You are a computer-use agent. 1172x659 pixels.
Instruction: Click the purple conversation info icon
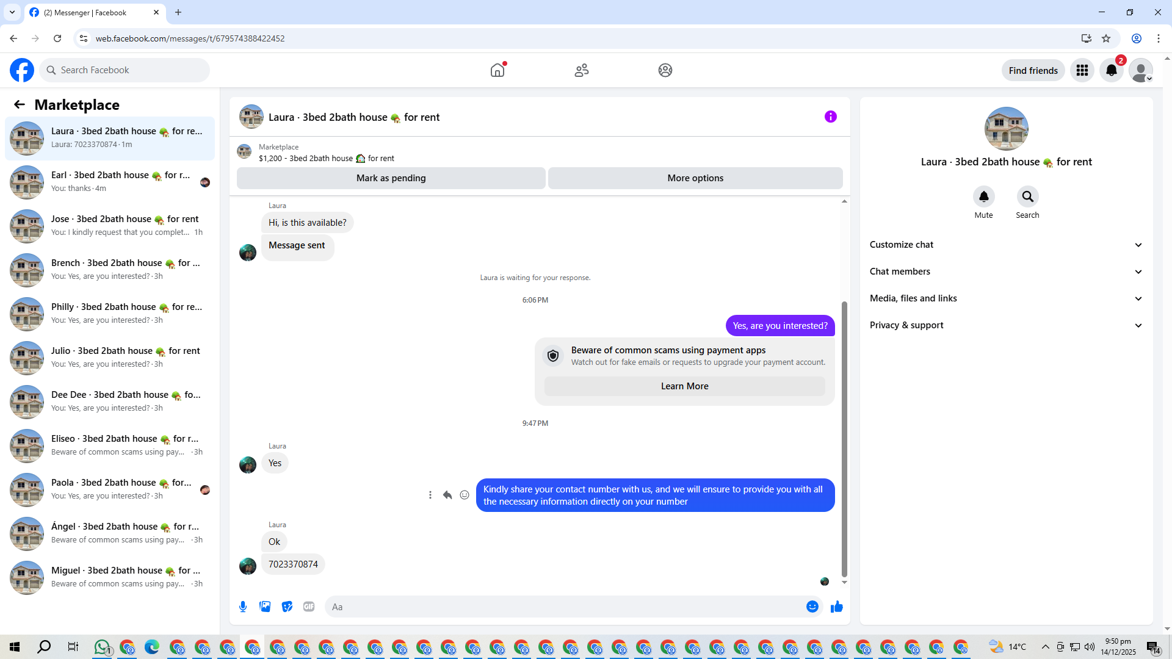pos(830,117)
